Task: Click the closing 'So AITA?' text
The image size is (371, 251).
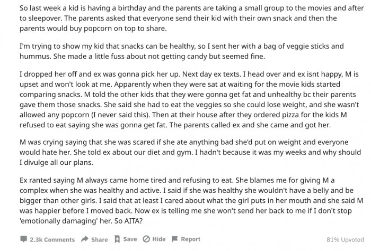Action: 128,221
